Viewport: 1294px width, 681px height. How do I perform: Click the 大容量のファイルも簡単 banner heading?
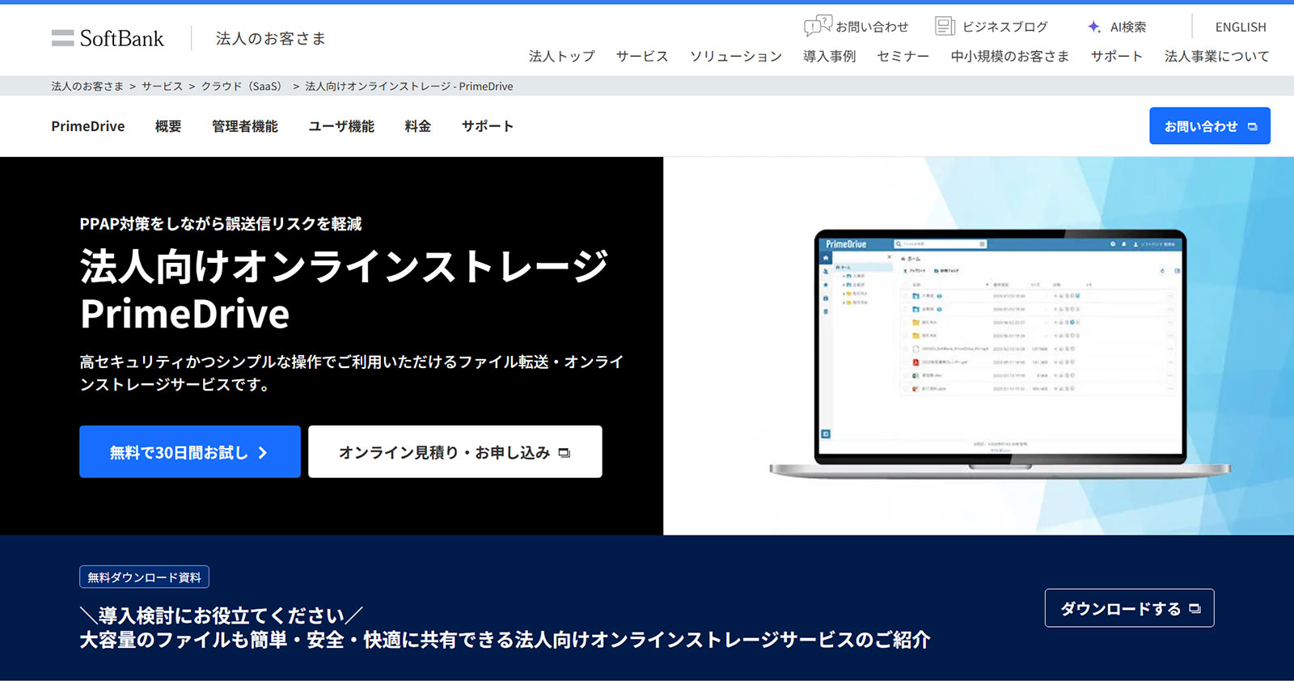pos(505,640)
